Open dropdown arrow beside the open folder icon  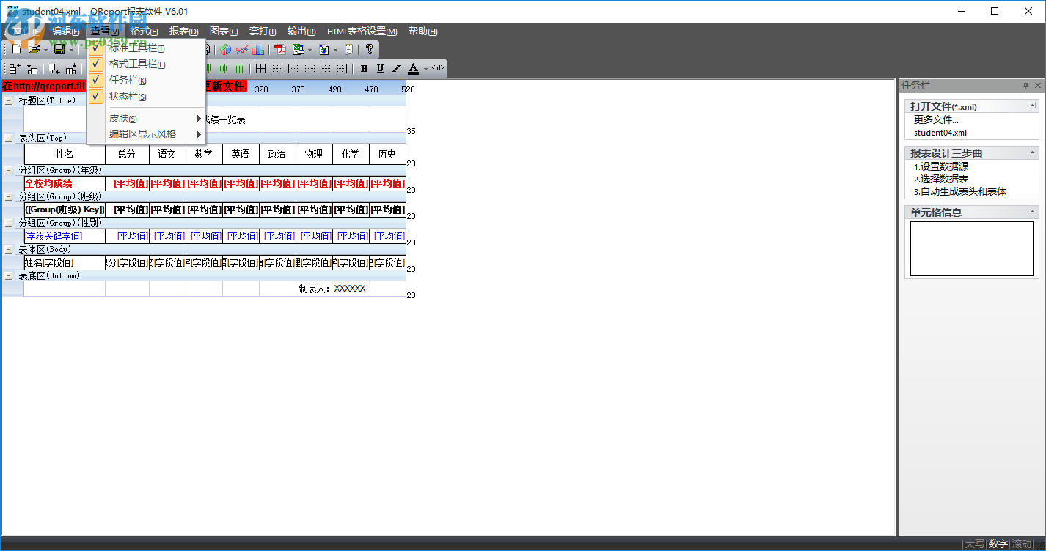click(45, 50)
